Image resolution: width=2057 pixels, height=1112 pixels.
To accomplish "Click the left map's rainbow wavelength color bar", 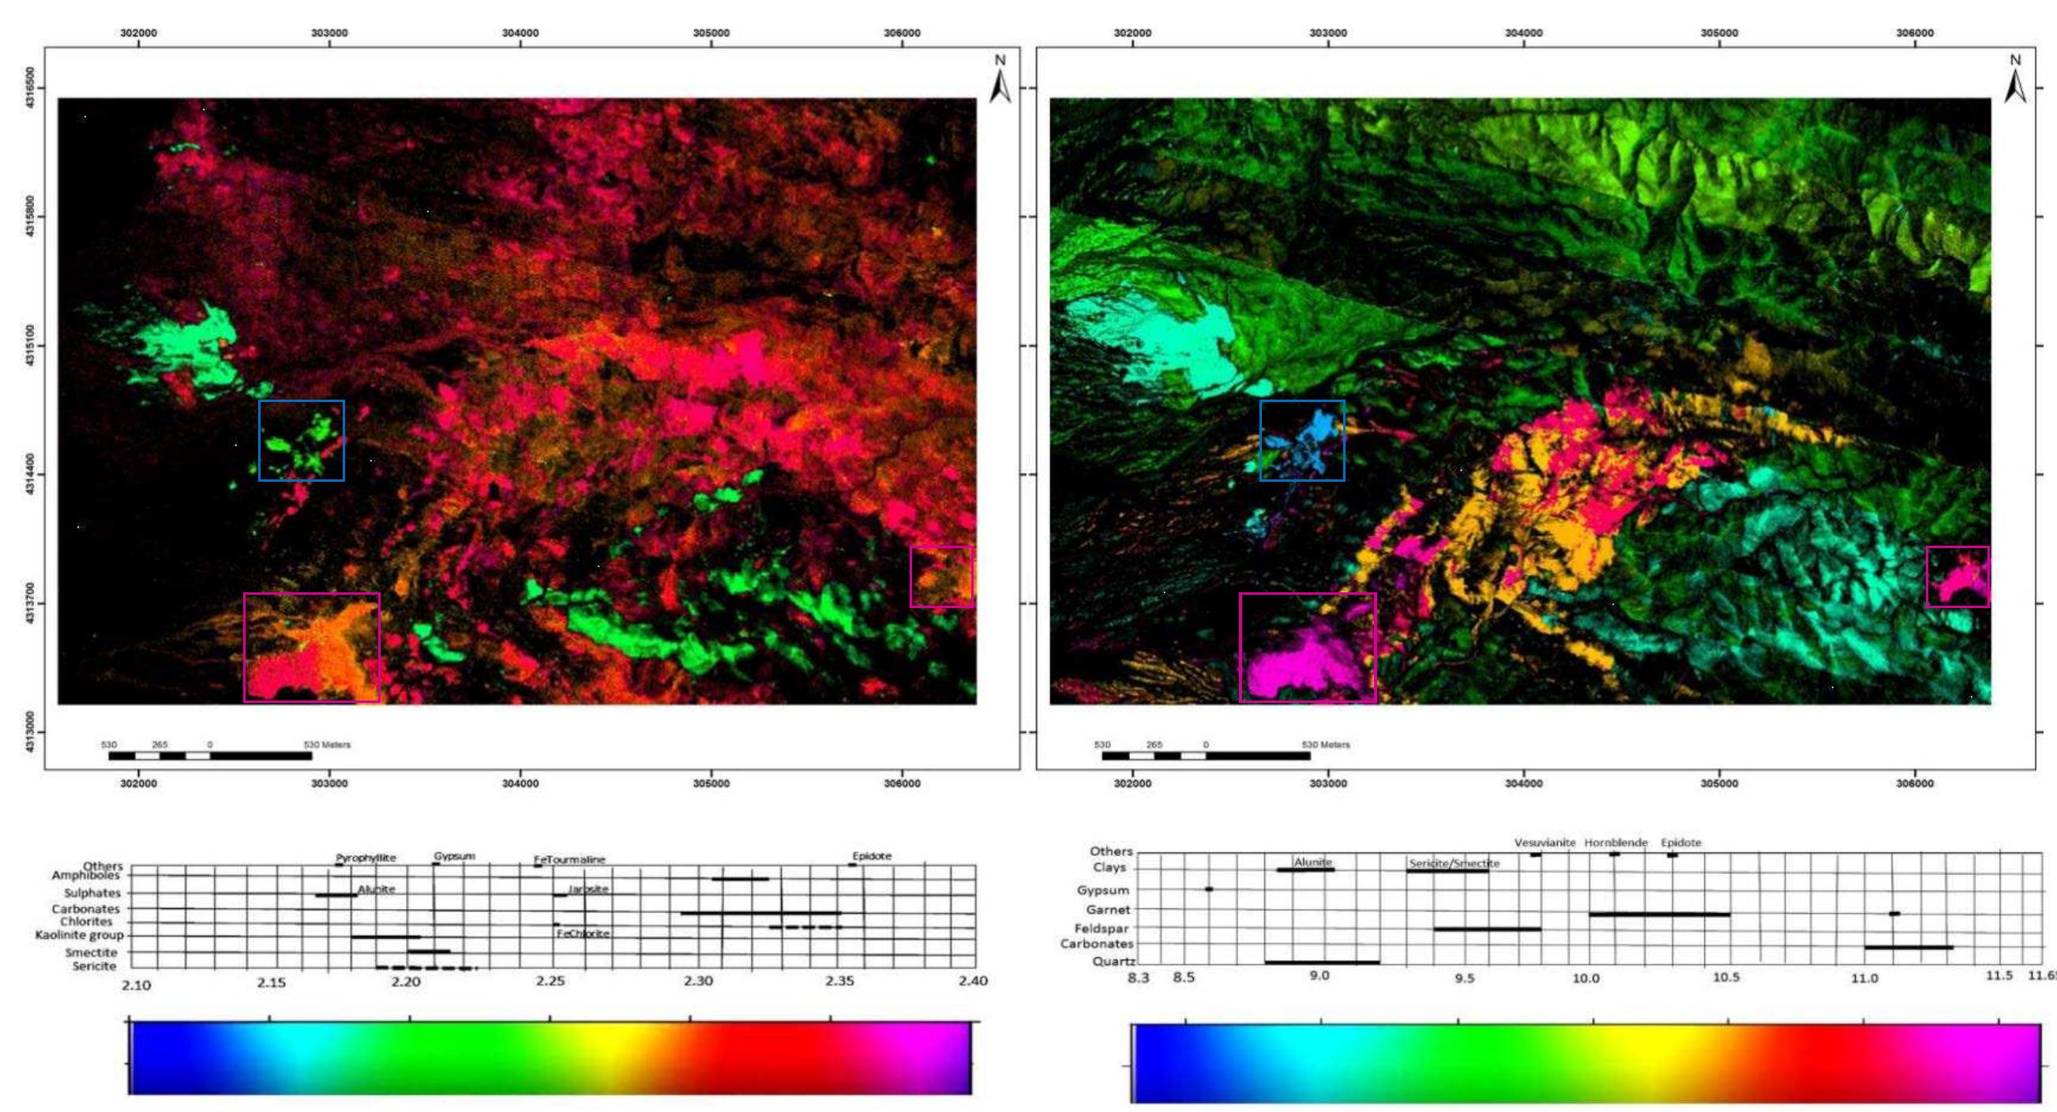I will (550, 1058).
